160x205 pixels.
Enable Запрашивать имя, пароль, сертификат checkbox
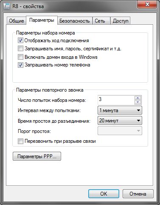click(x=20, y=49)
